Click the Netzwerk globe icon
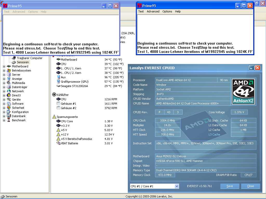The width and height of the screenshot is (266, 199). (9, 91)
